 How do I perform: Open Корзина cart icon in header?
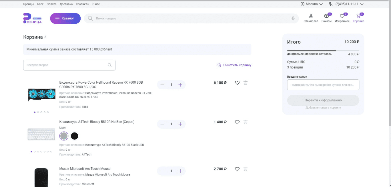tap(358, 16)
